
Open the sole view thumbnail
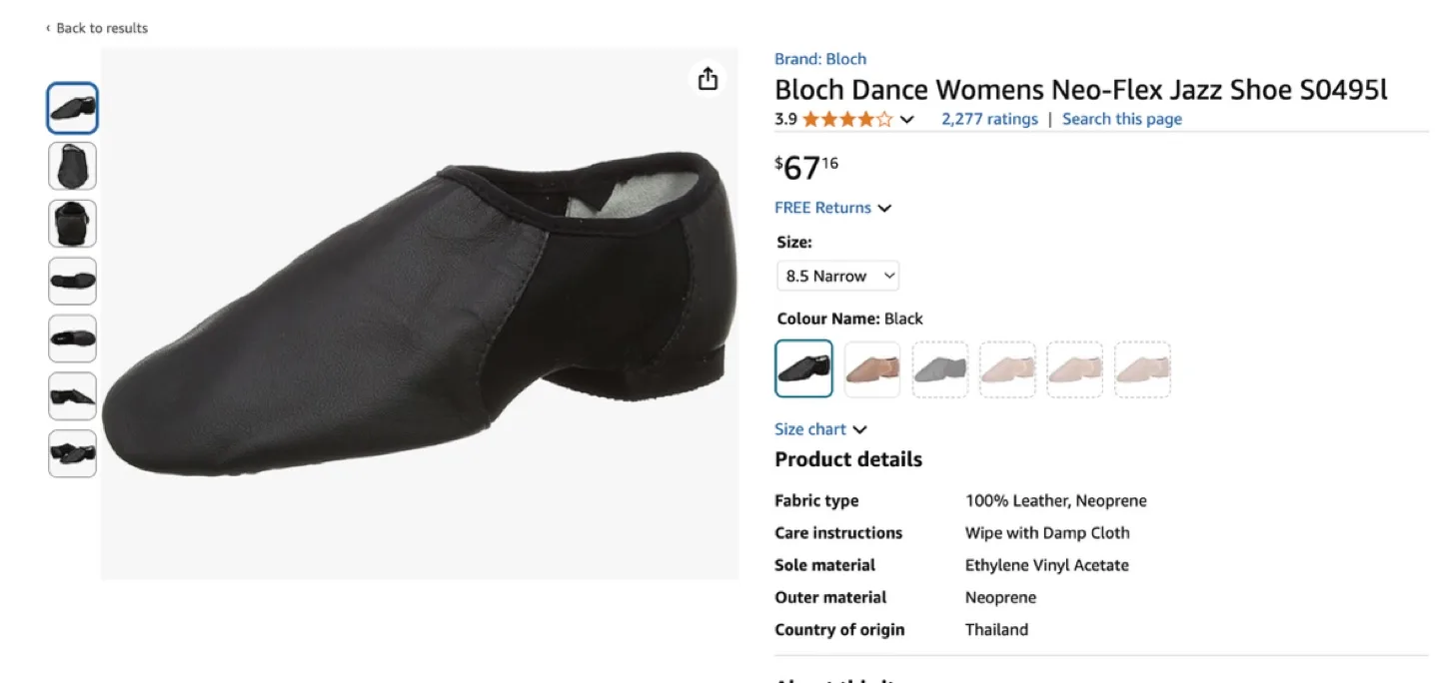click(72, 281)
